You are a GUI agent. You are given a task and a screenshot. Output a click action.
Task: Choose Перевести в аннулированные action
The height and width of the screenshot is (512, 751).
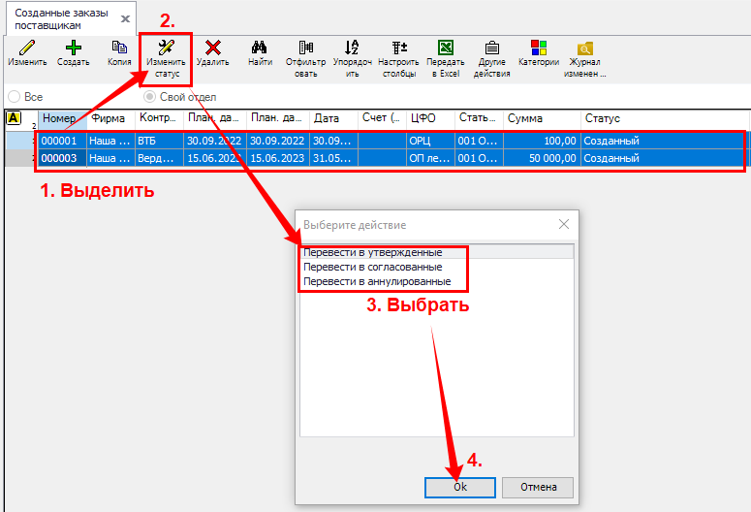click(376, 281)
